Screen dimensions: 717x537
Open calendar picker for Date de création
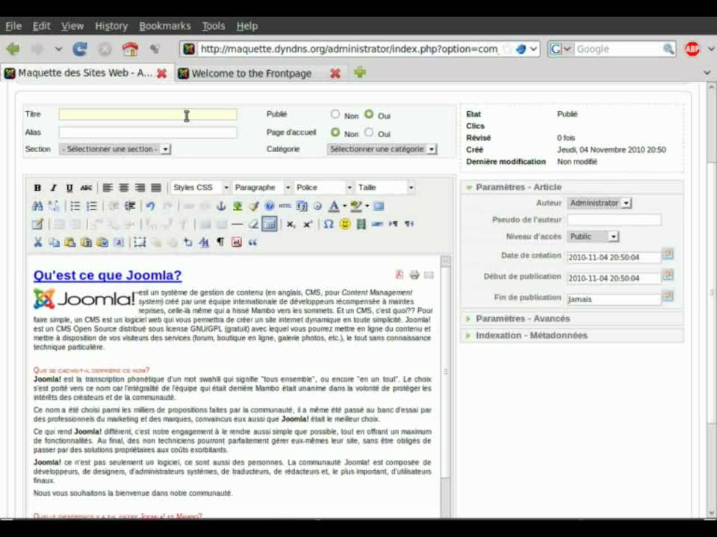(x=668, y=254)
